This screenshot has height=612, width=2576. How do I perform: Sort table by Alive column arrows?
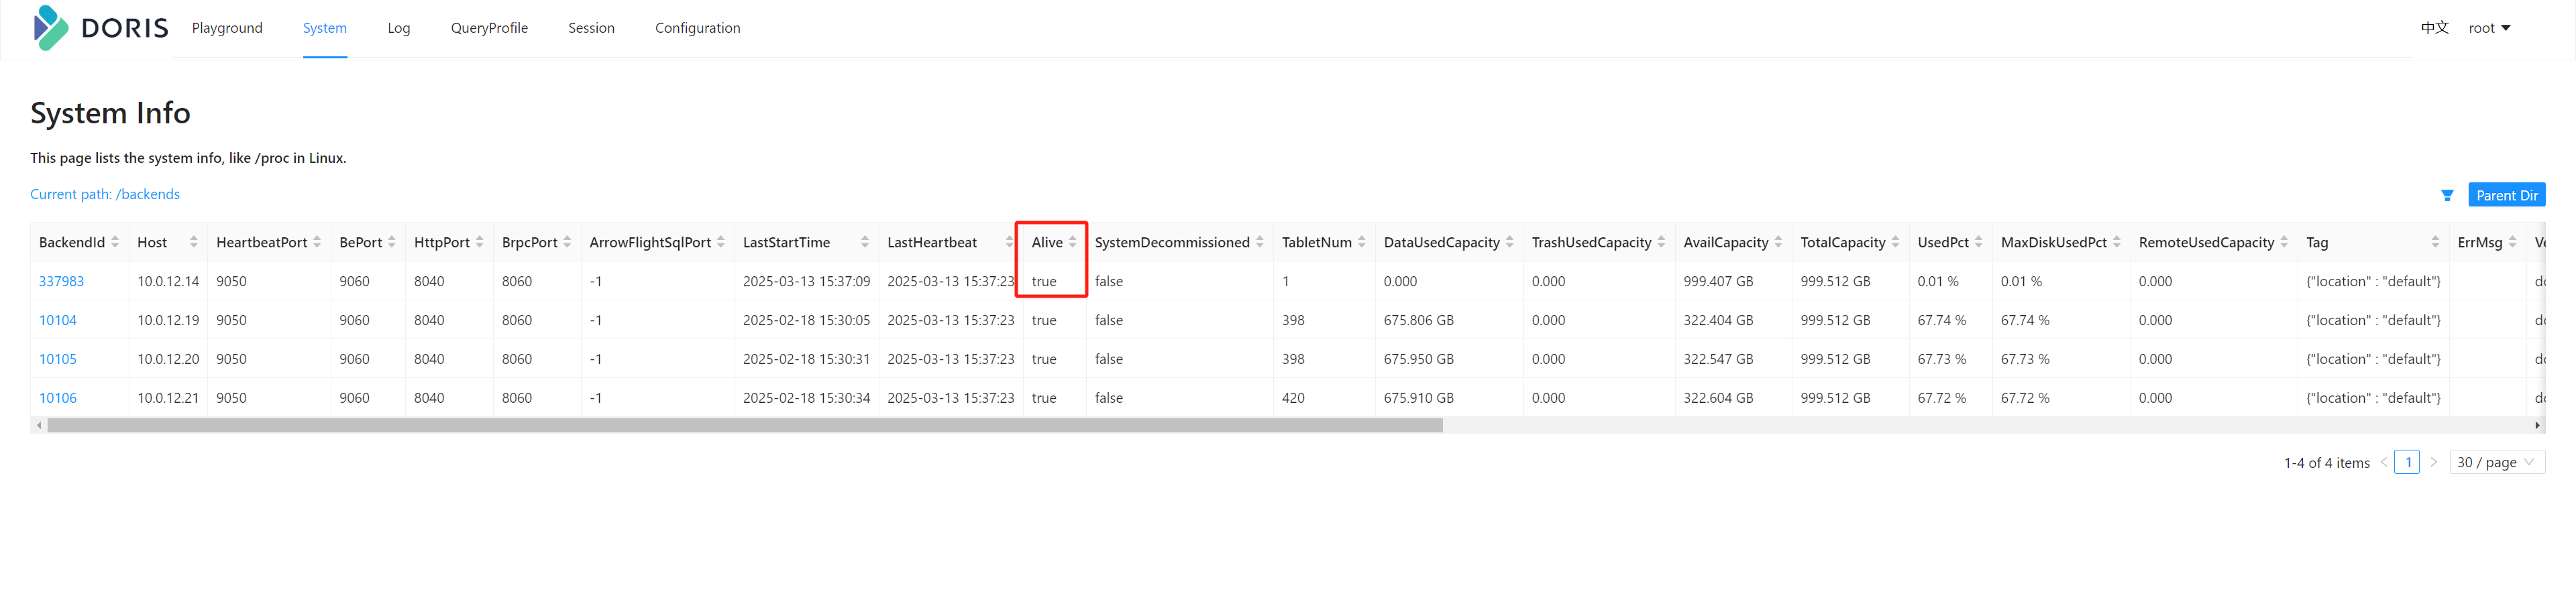point(1072,242)
